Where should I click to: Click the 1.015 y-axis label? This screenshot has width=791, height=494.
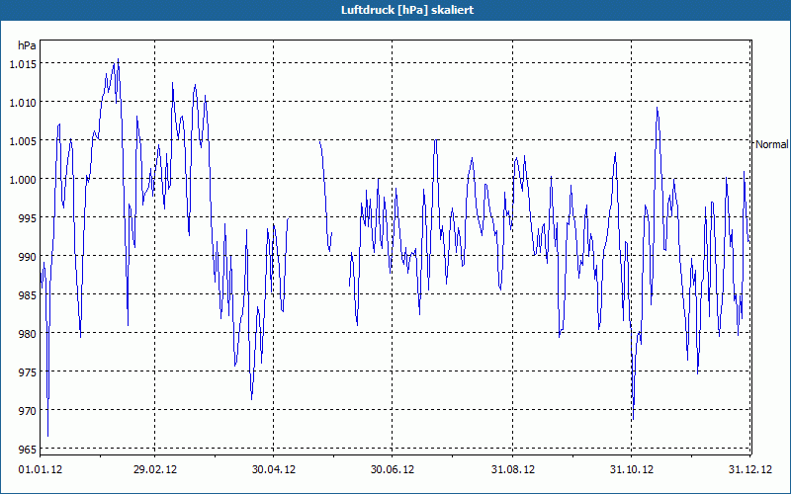click(23, 64)
